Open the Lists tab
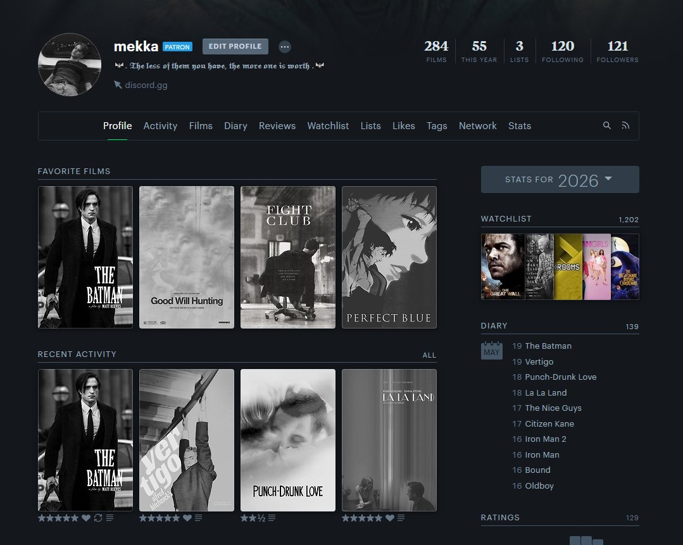The width and height of the screenshot is (683, 545). pos(371,125)
